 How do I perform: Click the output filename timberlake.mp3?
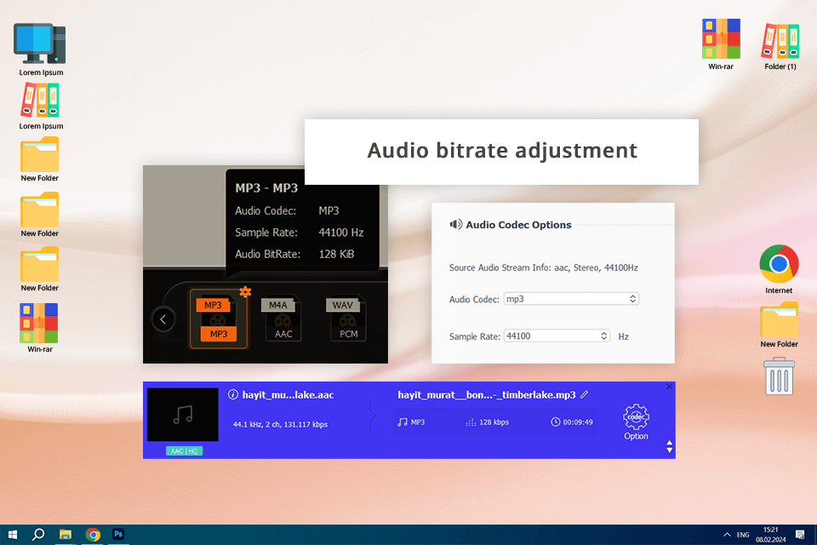[487, 395]
